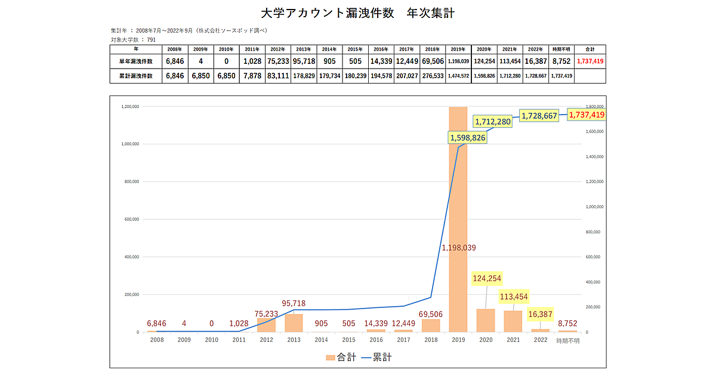This screenshot has width=716, height=376.
Task: Select the 1,598,826 blue-bordered data callout
Action: (x=468, y=138)
